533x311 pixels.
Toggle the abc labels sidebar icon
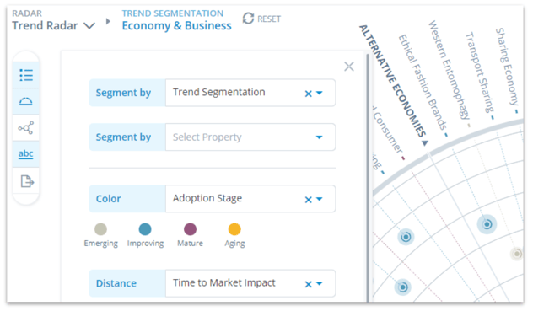tap(26, 153)
